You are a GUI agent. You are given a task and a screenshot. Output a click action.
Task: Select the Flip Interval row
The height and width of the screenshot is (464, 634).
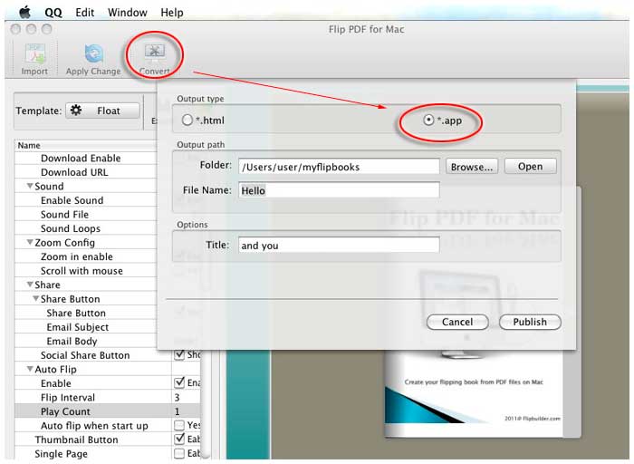point(107,397)
